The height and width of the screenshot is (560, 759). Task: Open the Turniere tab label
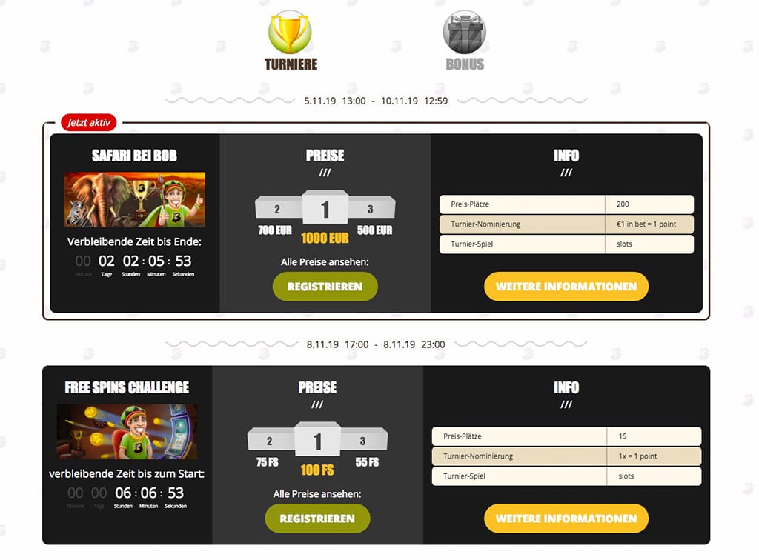pos(291,64)
